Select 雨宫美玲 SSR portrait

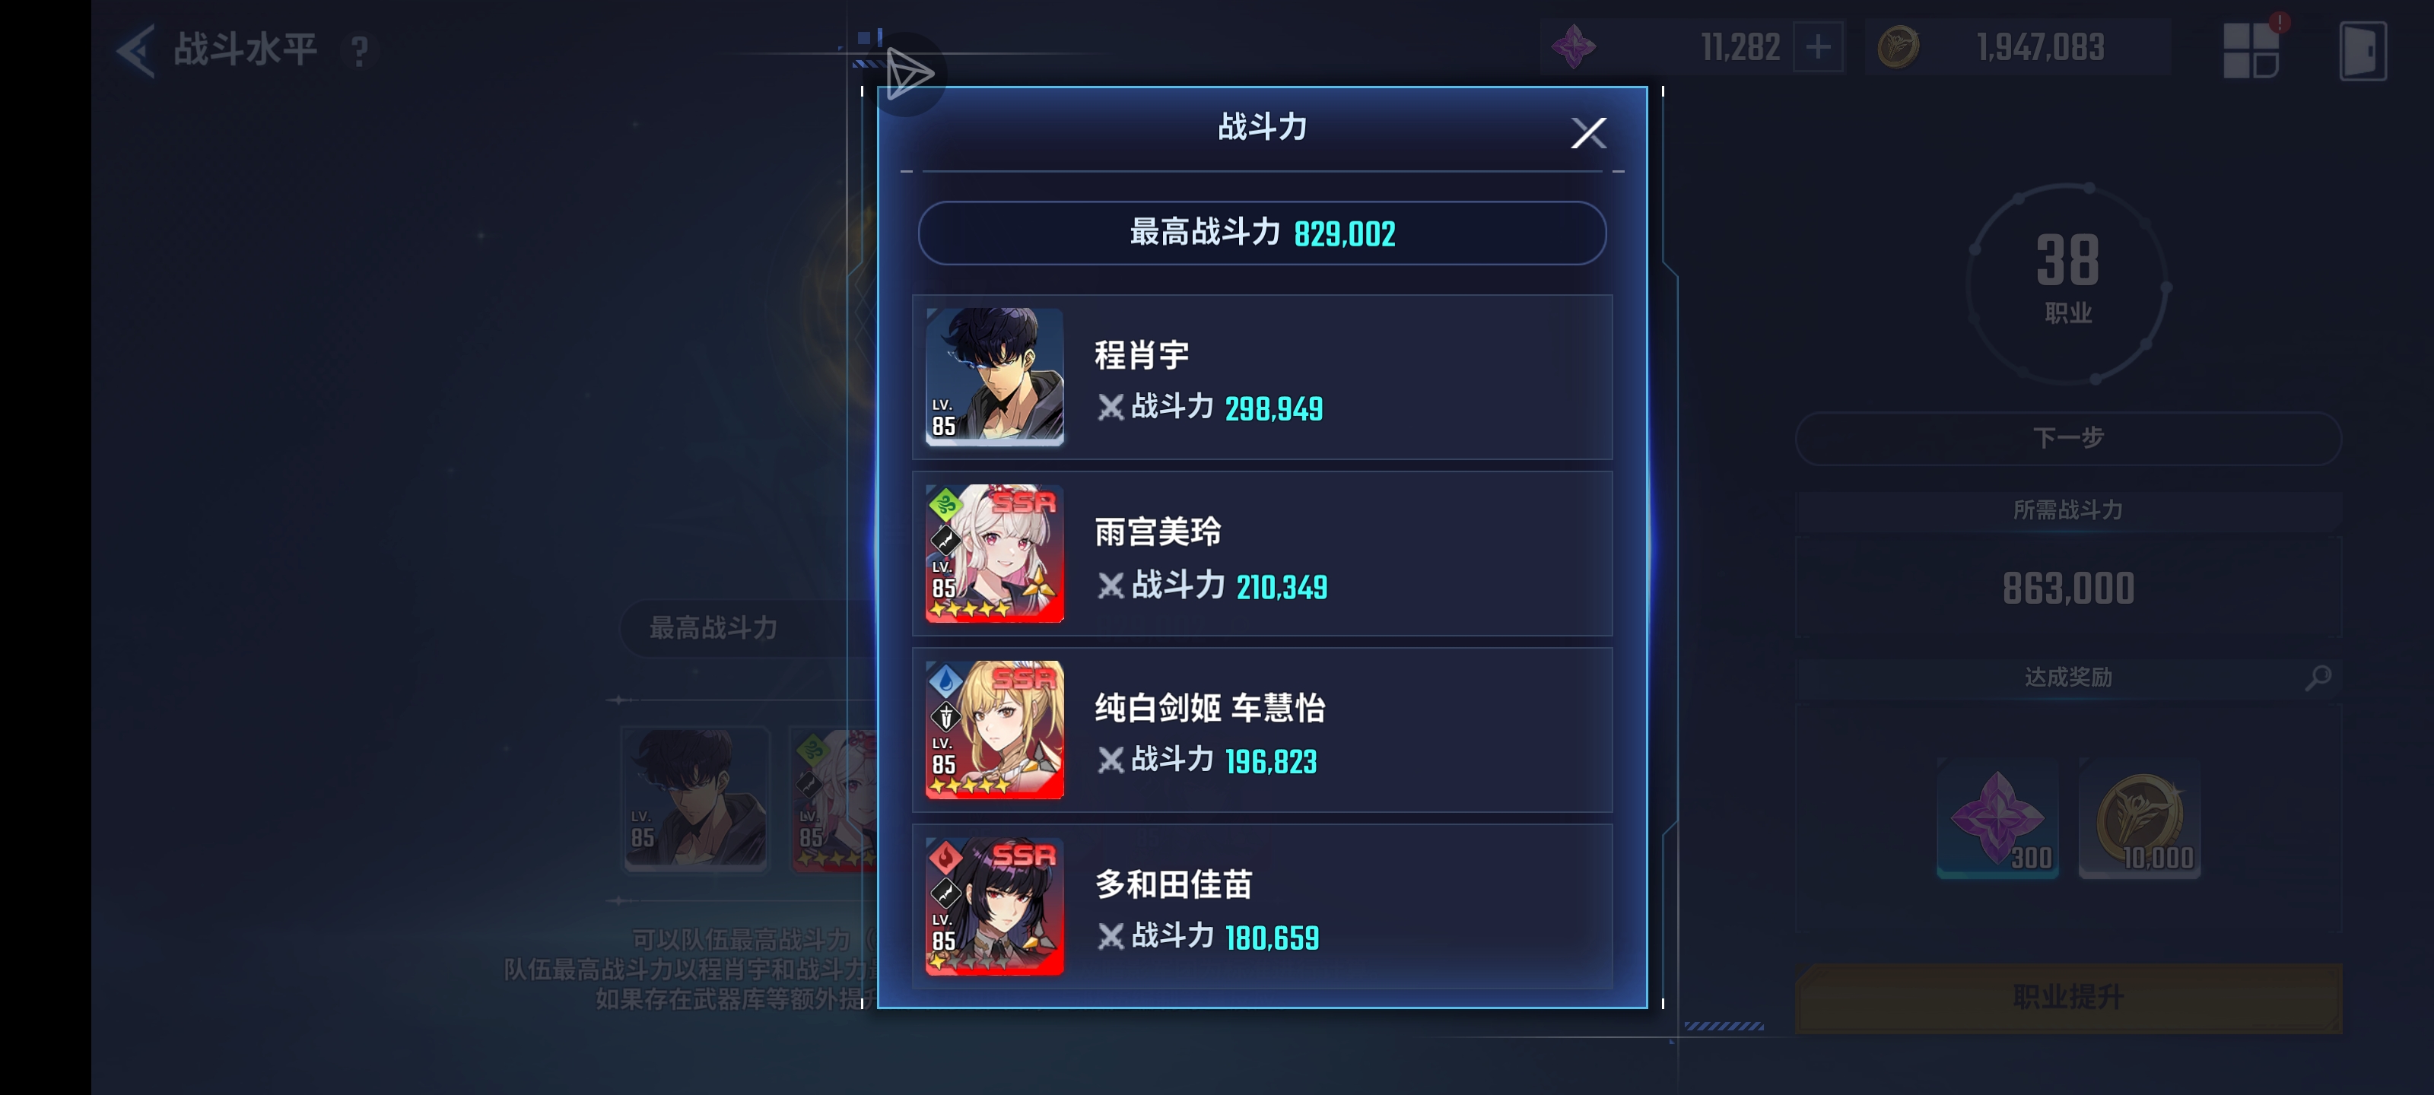(994, 553)
